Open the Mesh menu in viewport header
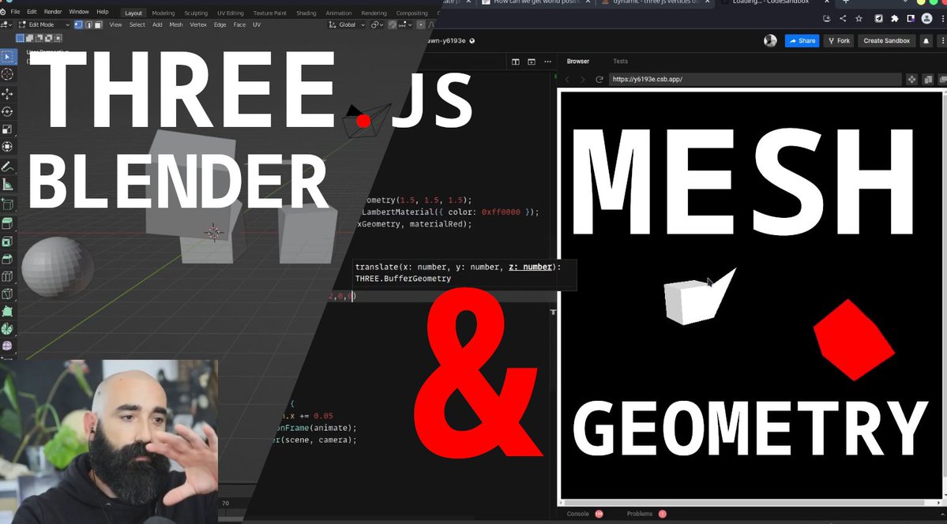 tap(176, 24)
